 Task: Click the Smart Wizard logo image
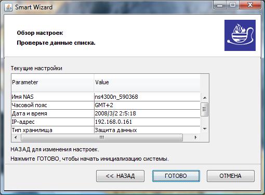[x=240, y=35]
